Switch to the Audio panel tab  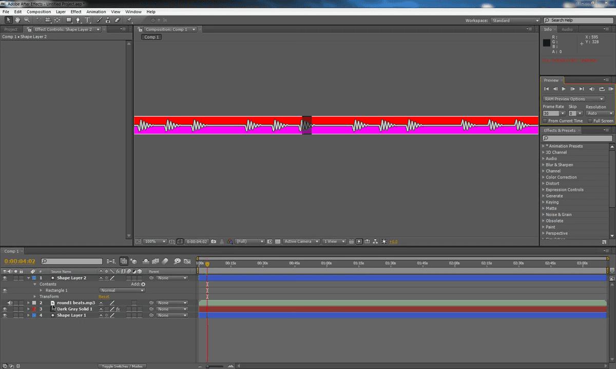(567, 29)
